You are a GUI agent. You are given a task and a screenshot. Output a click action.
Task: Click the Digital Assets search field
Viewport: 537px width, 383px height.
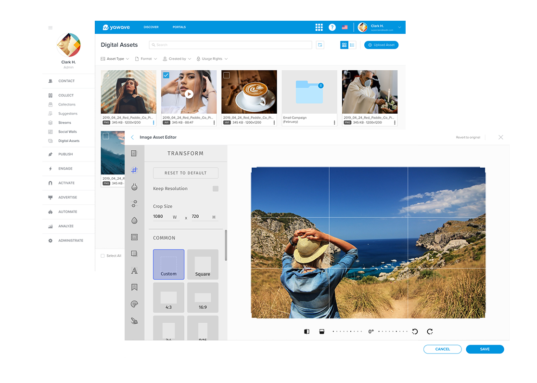(230, 45)
